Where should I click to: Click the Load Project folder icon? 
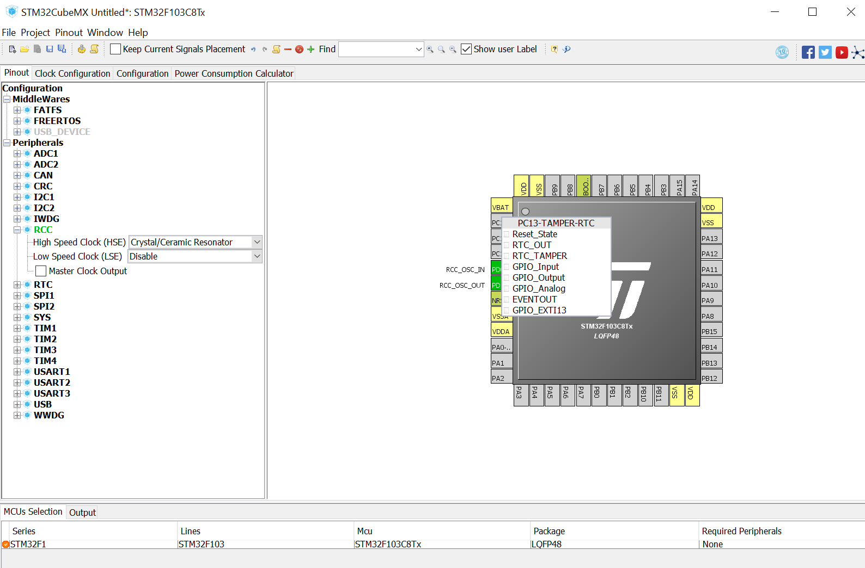tap(25, 49)
